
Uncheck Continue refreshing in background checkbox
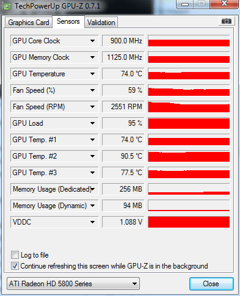tap(15, 266)
